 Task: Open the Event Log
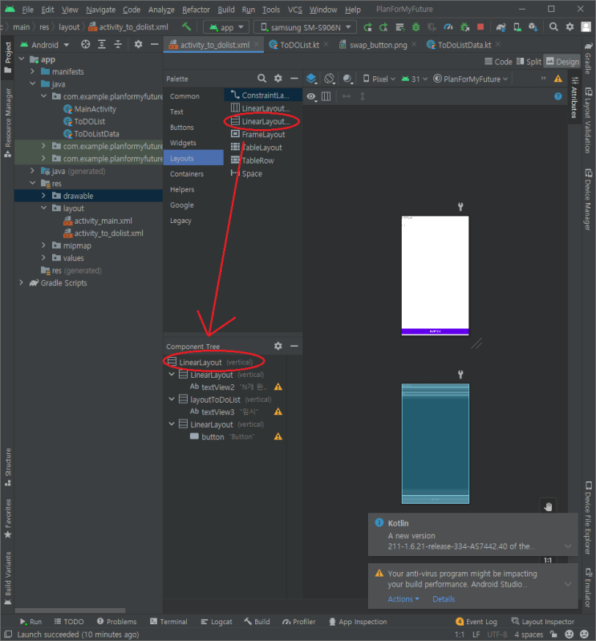pyautogui.click(x=476, y=622)
